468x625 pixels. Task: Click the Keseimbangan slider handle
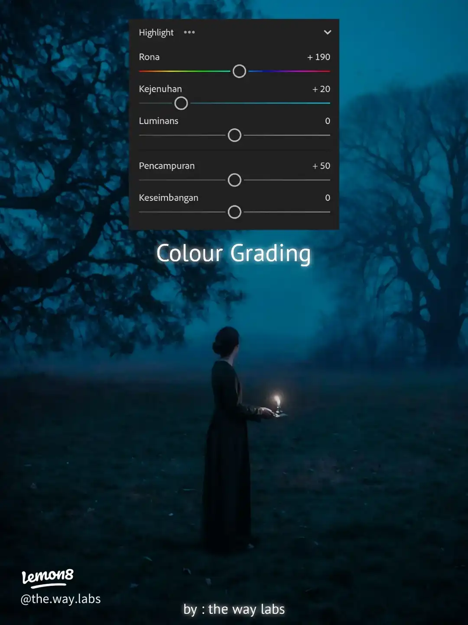(x=234, y=211)
